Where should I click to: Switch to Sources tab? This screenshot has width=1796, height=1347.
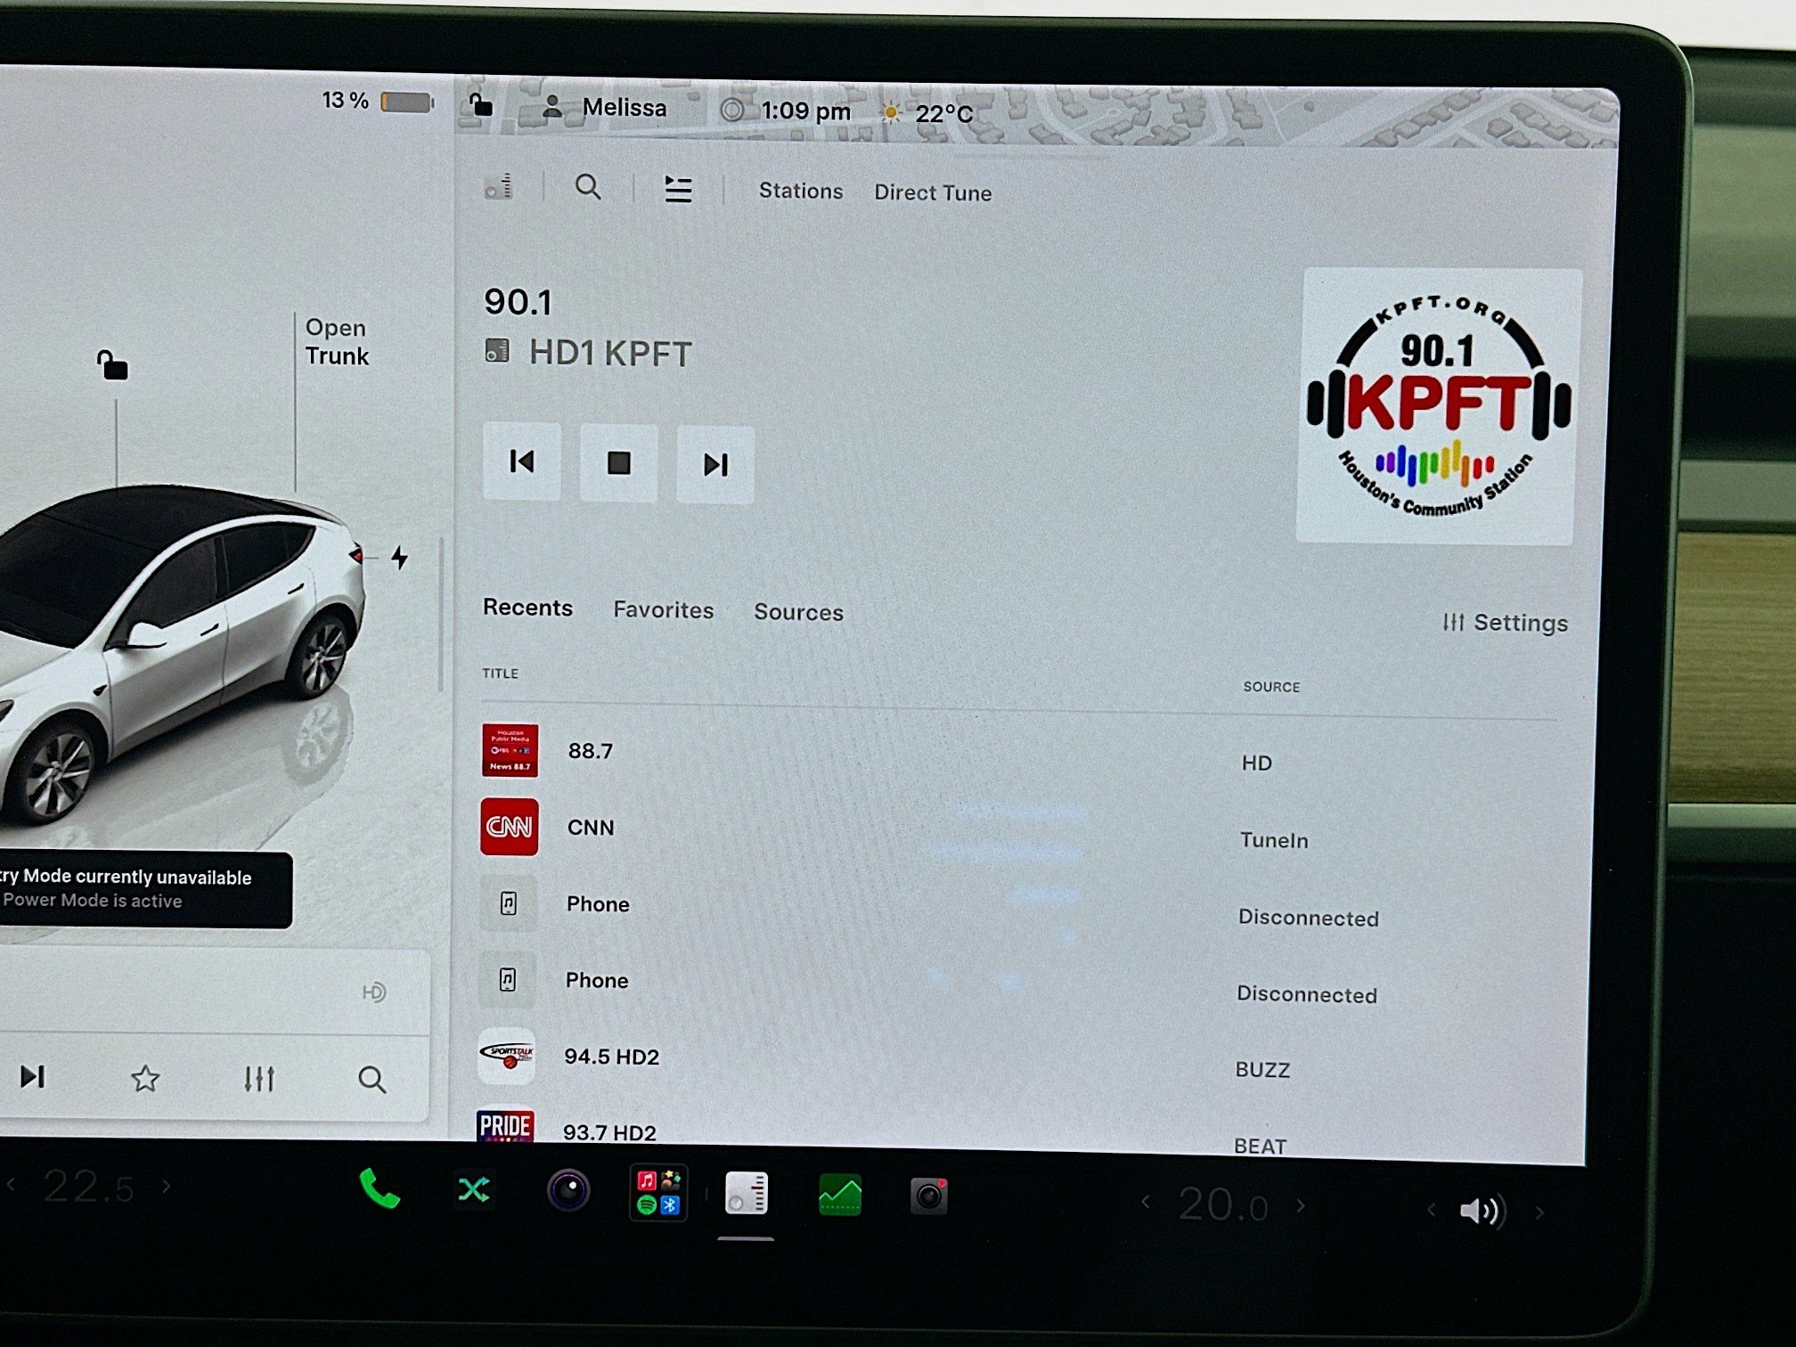tap(798, 612)
